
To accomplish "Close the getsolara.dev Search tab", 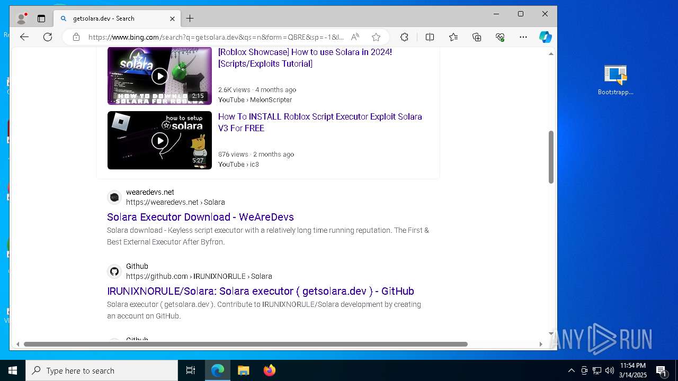I will tap(172, 19).
